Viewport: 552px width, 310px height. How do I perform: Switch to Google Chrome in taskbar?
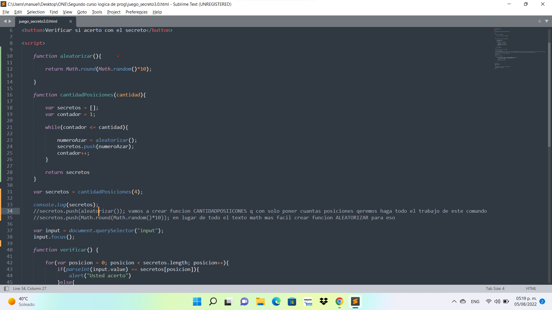[339, 301]
